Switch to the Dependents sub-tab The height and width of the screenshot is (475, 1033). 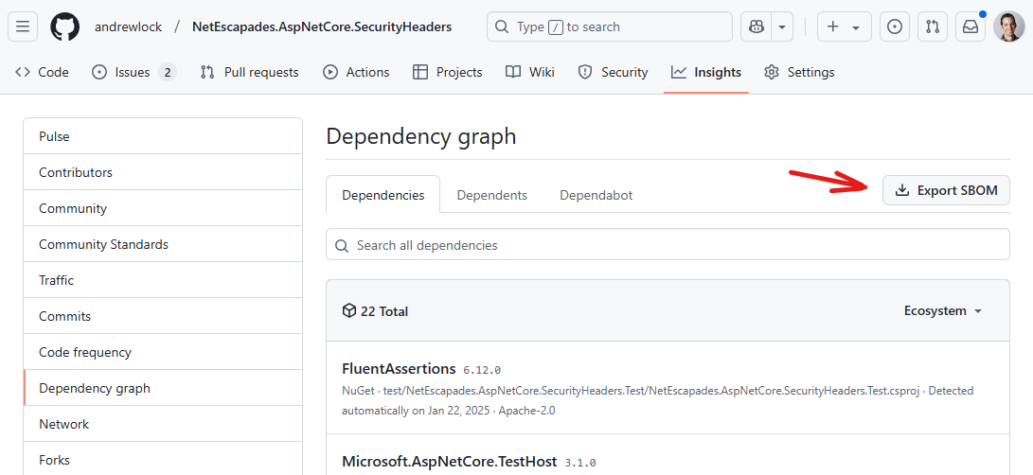(x=492, y=195)
